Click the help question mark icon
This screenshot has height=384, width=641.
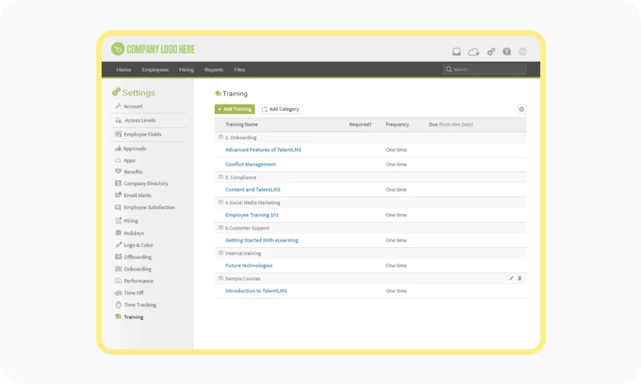pos(506,51)
